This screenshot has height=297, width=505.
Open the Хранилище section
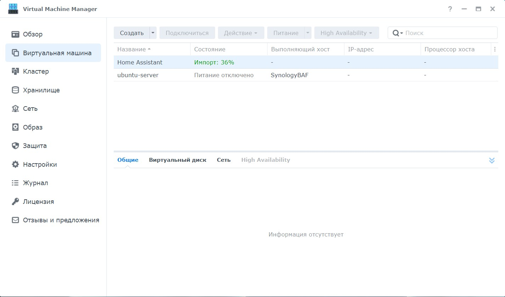53,90
